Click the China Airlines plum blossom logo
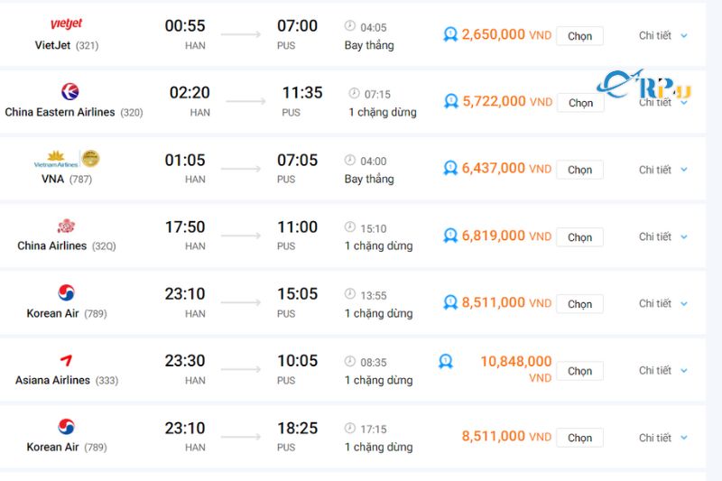The image size is (722, 481). point(66,226)
